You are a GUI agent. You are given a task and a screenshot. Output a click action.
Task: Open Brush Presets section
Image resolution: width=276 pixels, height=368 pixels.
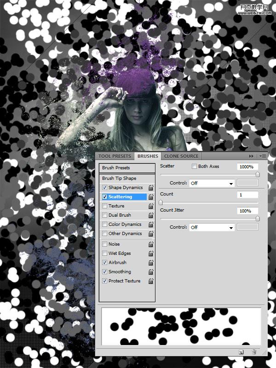tap(127, 168)
